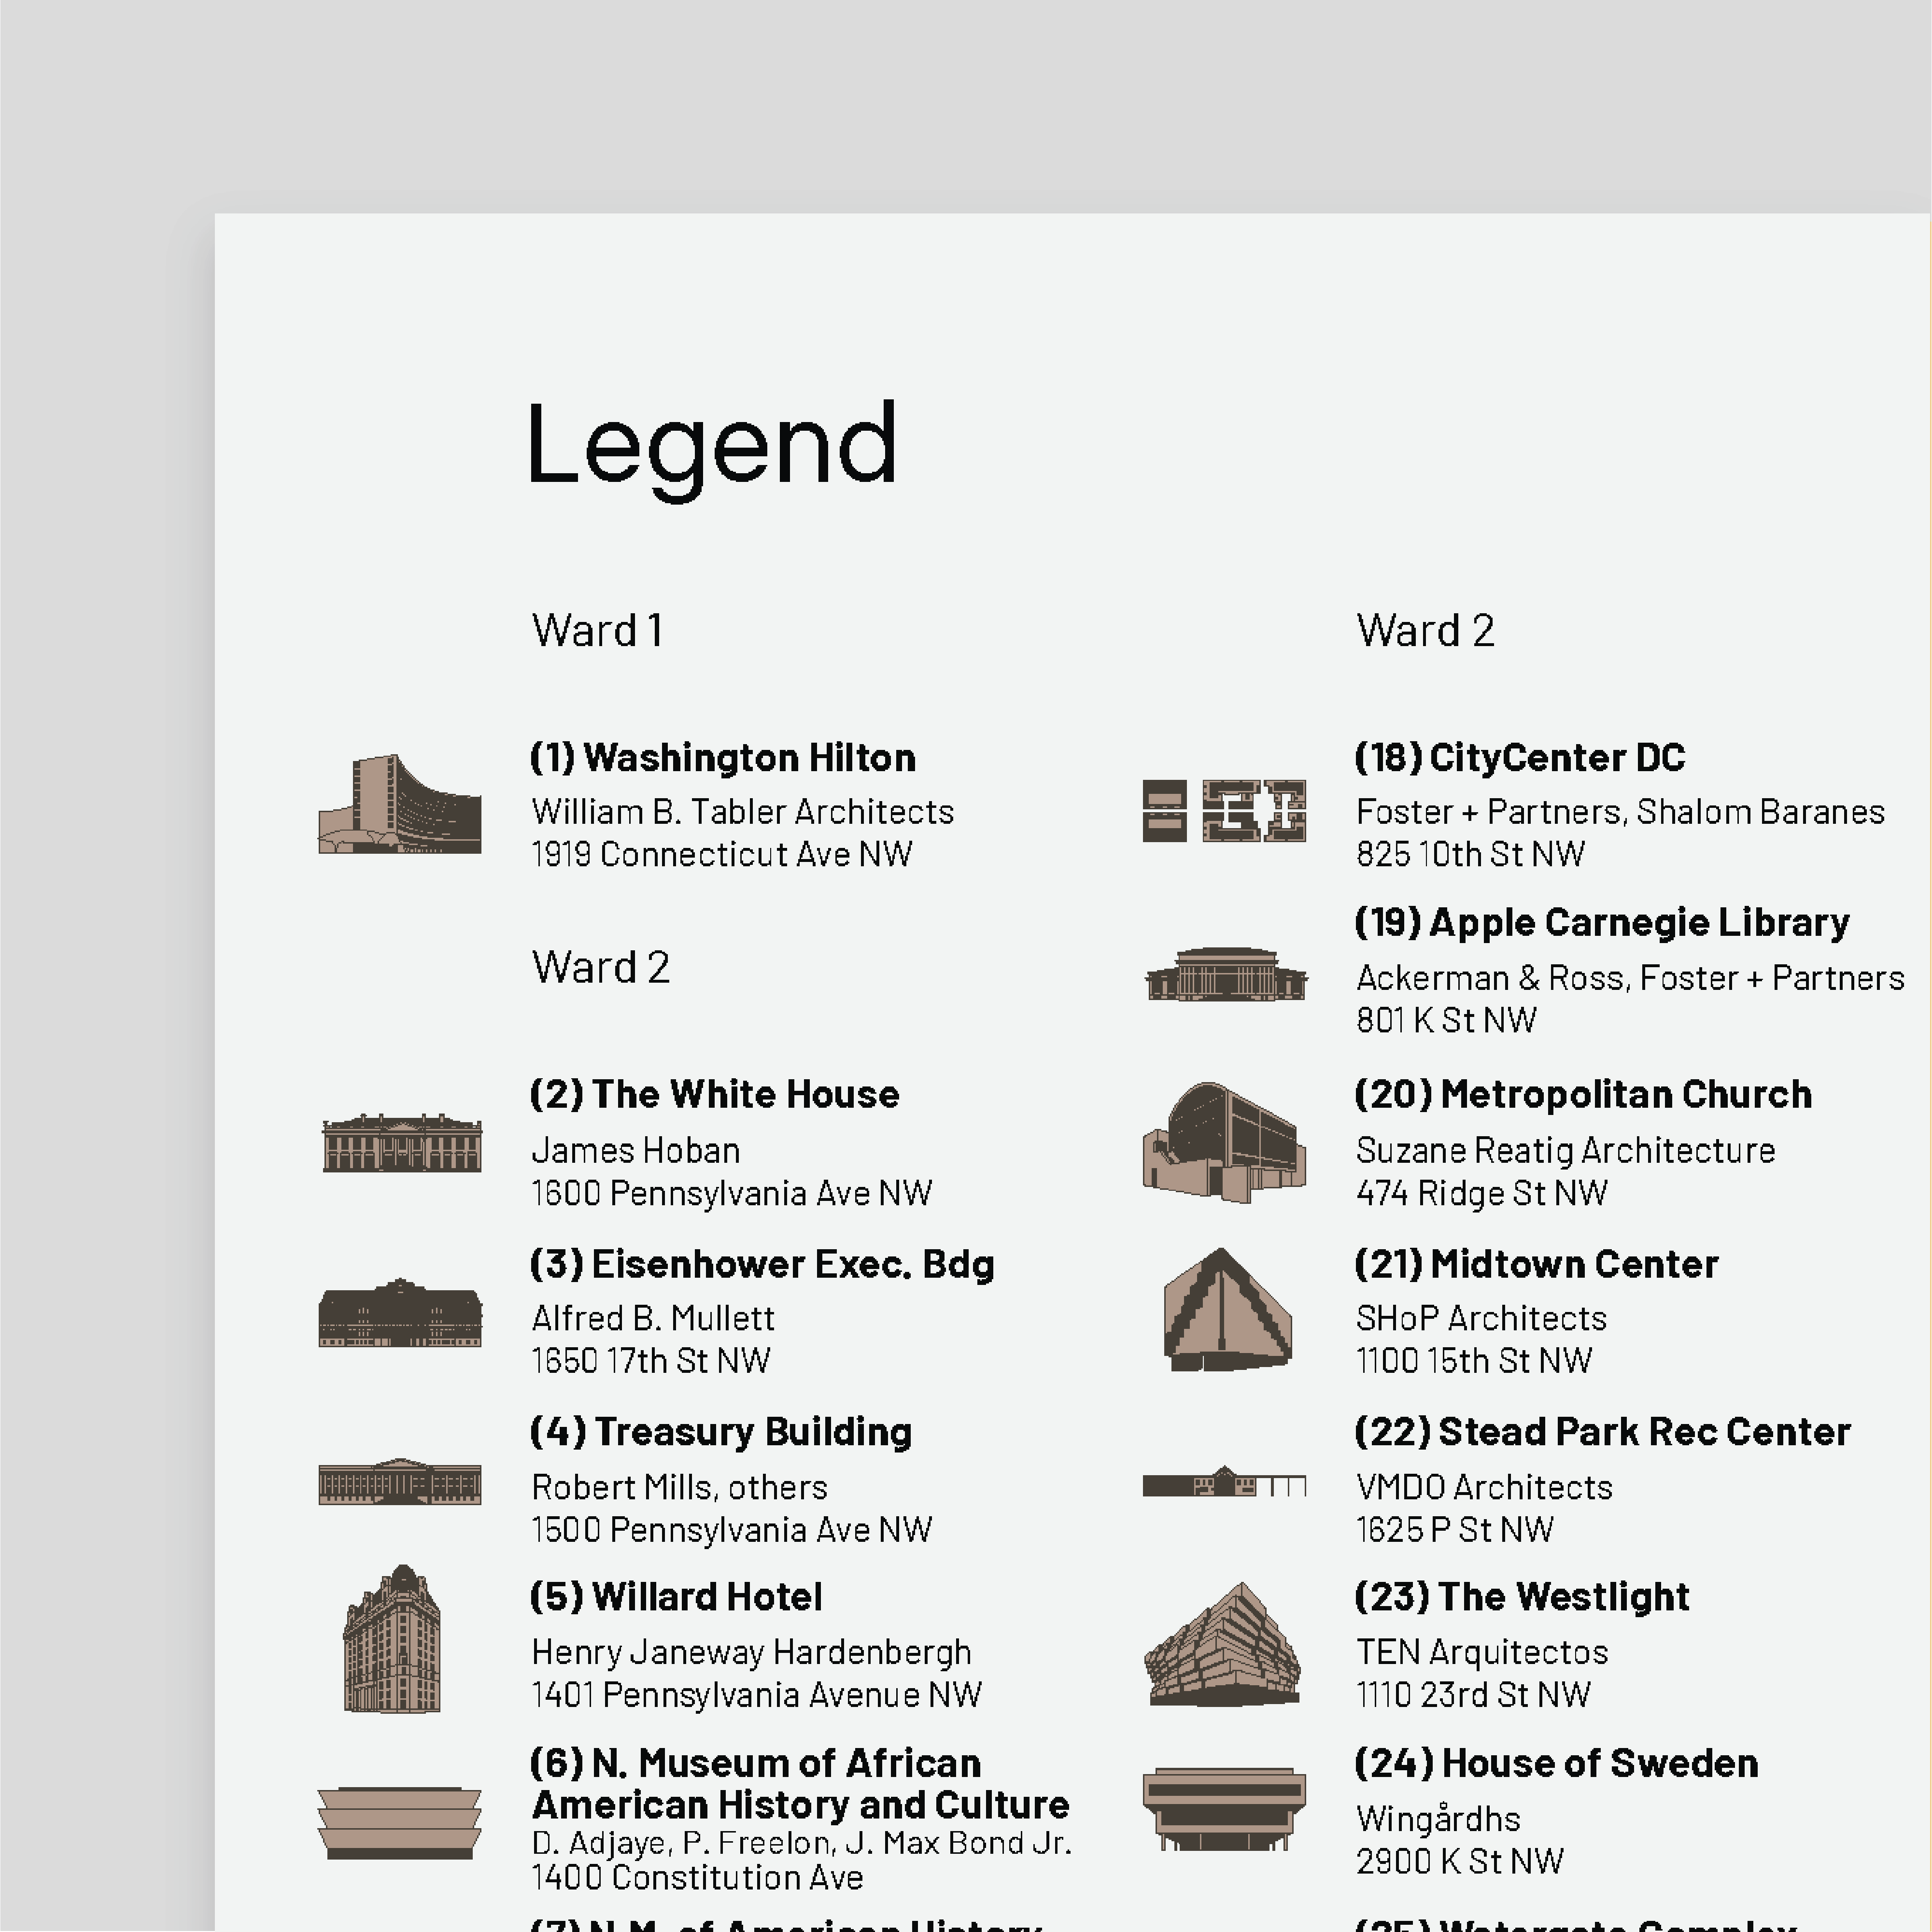
Task: Select the (2) The White House title
Action: point(715,1095)
